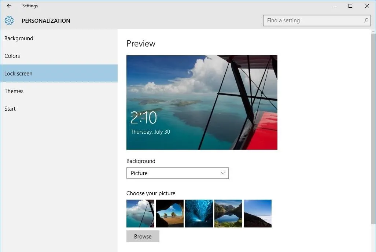Image resolution: width=376 pixels, height=252 pixels.
Task: Maximize the Settings window
Action: [x=350, y=6]
